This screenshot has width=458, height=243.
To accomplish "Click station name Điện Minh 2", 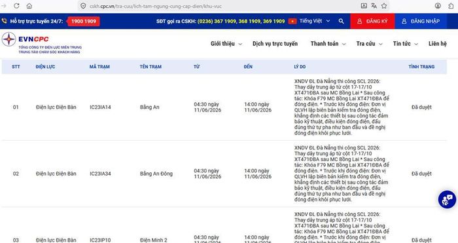I will pos(154,240).
